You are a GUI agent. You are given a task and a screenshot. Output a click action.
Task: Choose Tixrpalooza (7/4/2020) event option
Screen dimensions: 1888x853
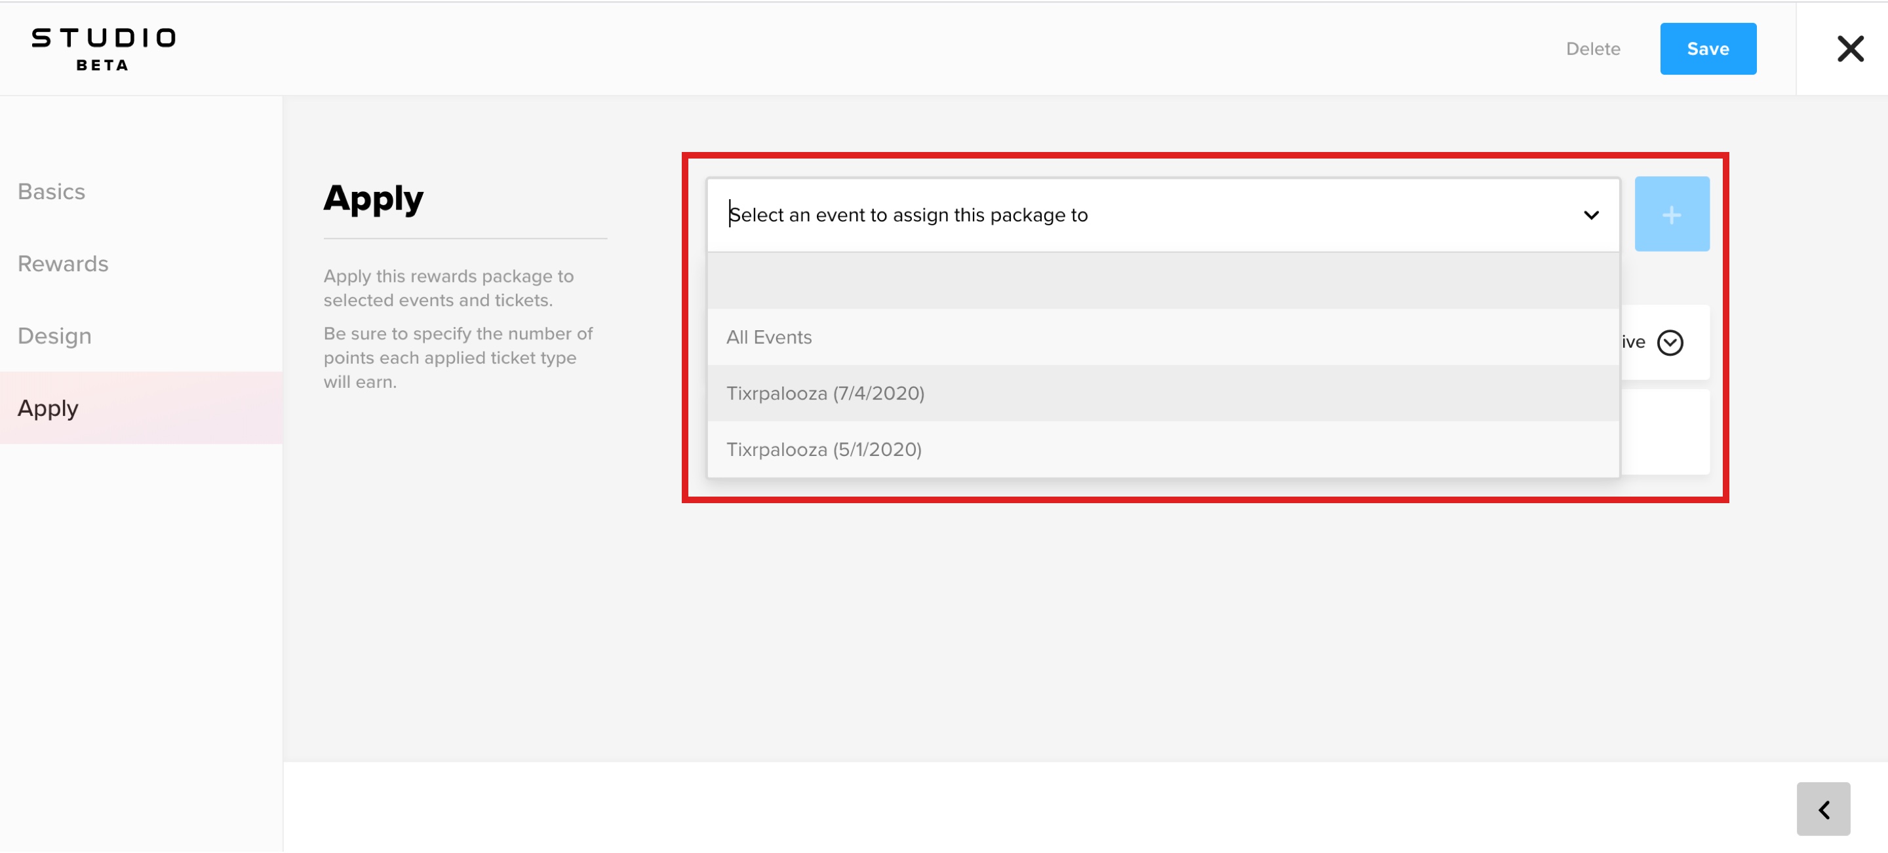click(1162, 393)
